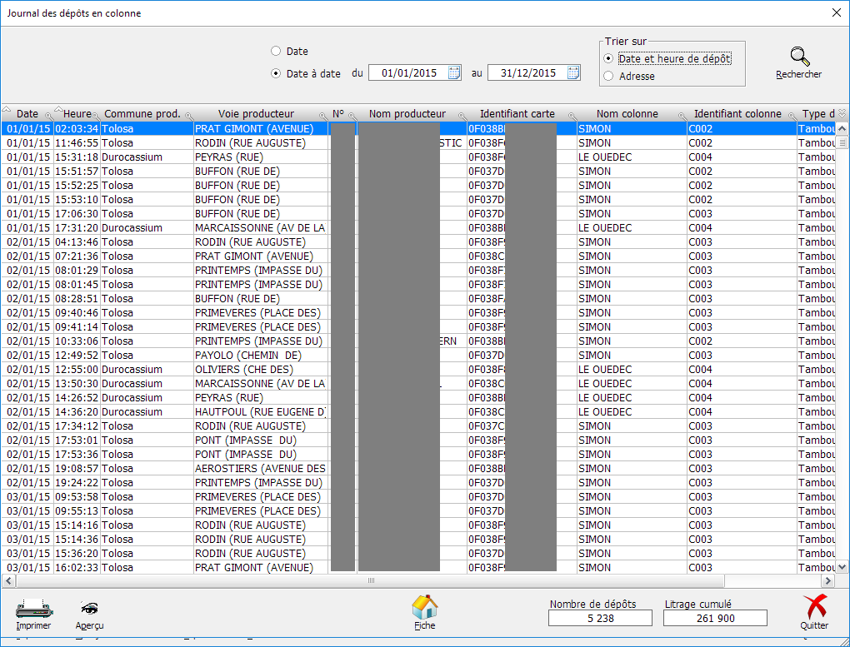Sort by the Nom colonne column header
The width and height of the screenshot is (850, 647).
pos(627,114)
